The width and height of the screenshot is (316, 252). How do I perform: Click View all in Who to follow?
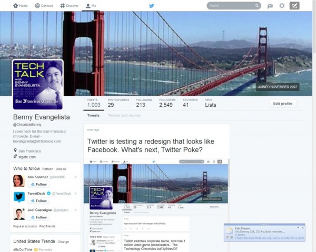[61, 169]
